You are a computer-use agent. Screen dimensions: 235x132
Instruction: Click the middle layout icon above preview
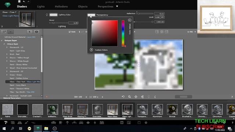click(x=162, y=32)
